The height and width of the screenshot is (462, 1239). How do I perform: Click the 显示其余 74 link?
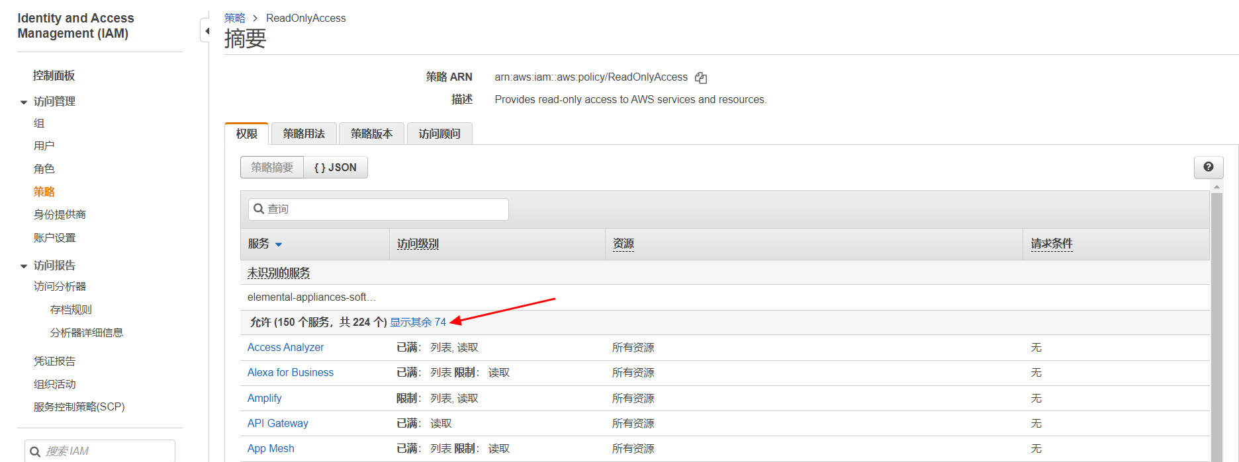click(x=418, y=322)
